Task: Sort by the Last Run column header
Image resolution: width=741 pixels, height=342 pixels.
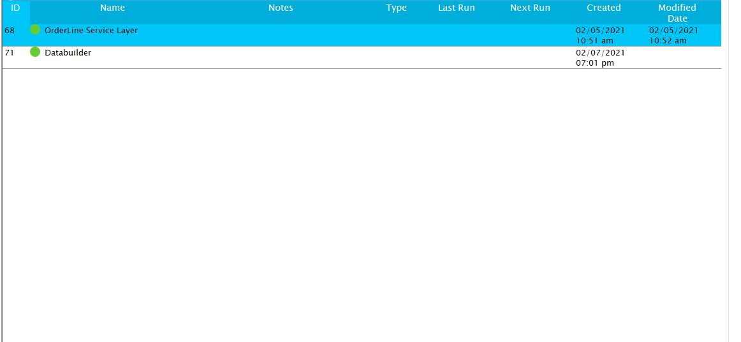Action: coord(457,8)
